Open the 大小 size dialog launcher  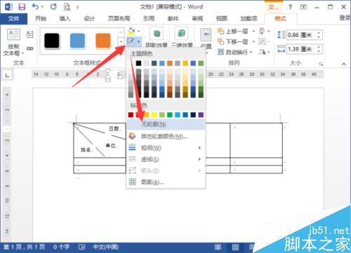321,64
